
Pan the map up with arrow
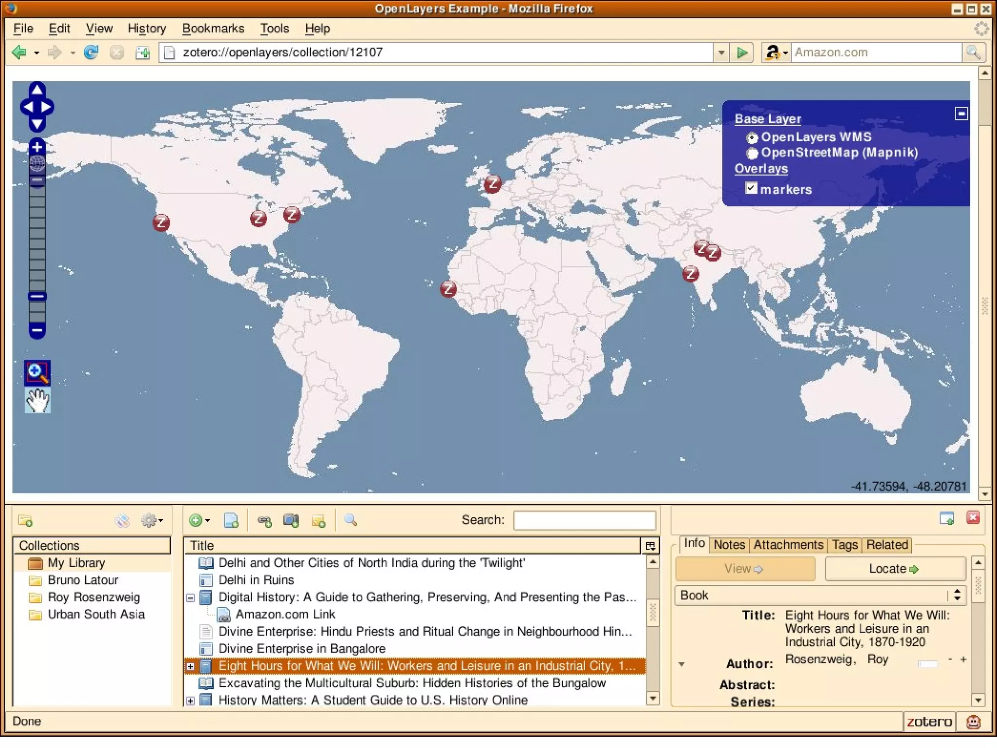[x=37, y=89]
